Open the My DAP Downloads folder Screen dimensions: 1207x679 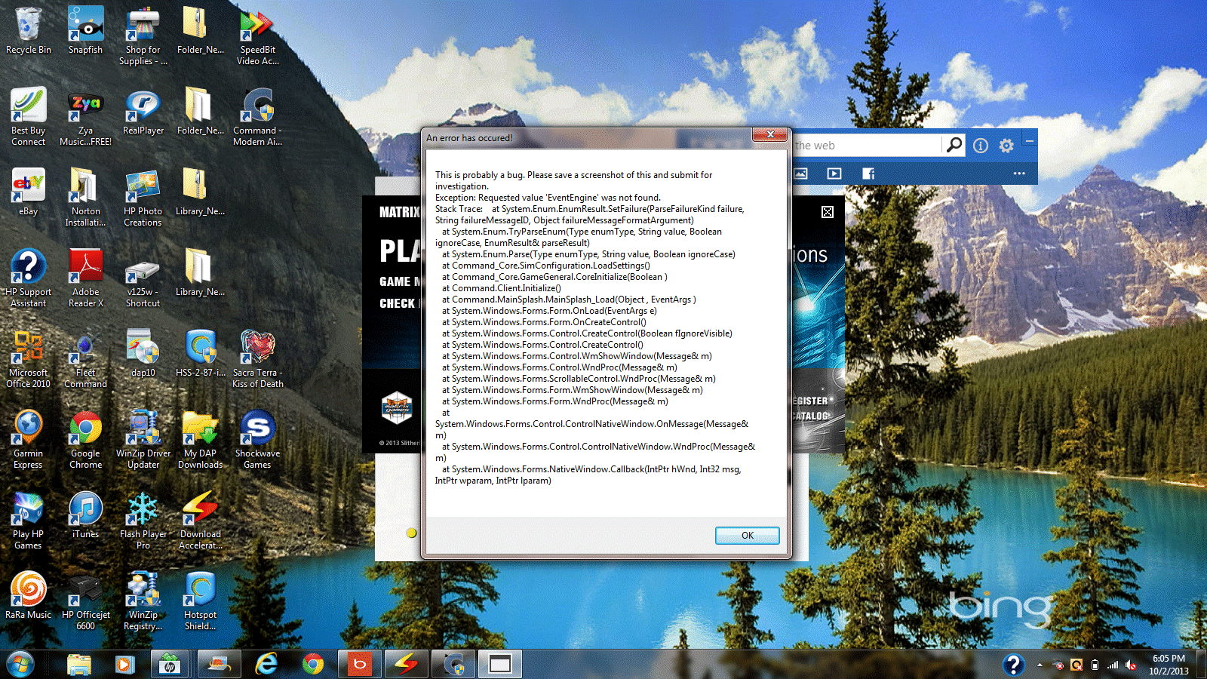(201, 440)
